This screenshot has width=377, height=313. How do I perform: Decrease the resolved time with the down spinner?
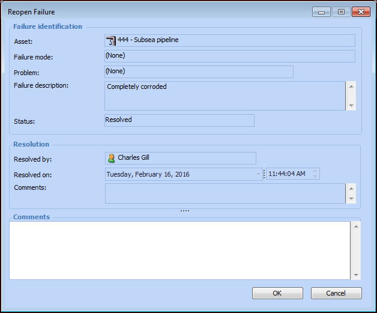[x=315, y=177]
